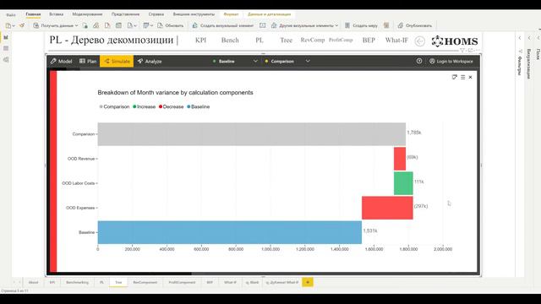Click Login to Workspace
541x304 pixels.
[451, 62]
